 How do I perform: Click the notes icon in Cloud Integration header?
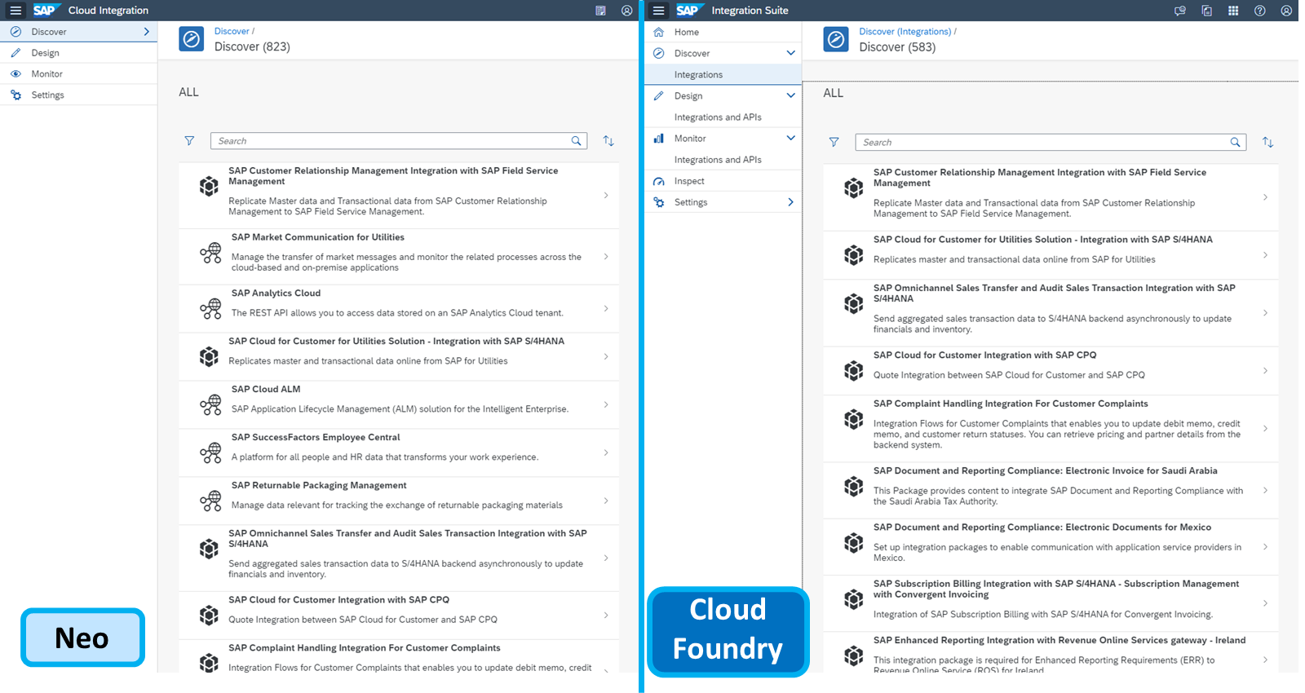[x=600, y=11]
